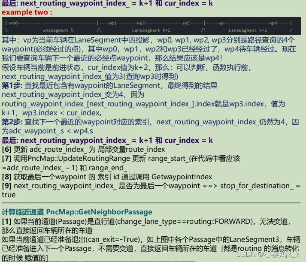Click the 'range_end_' text in step [7]

pyautogui.click(x=108, y=168)
